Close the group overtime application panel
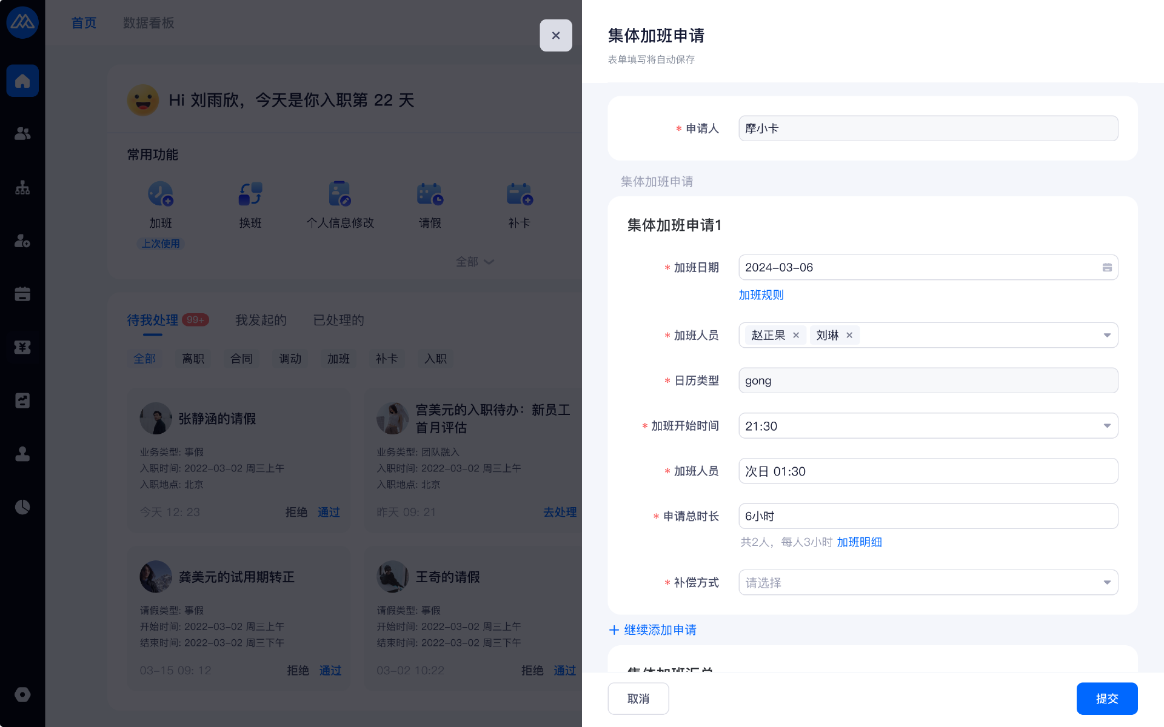 555,36
